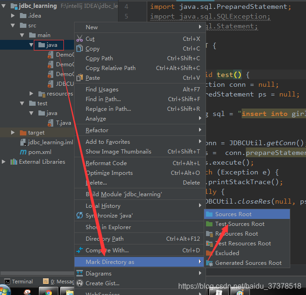This screenshot has width=306, height=295.
Task: Open the Windows Start button
Action: pyautogui.click(x=5, y=290)
